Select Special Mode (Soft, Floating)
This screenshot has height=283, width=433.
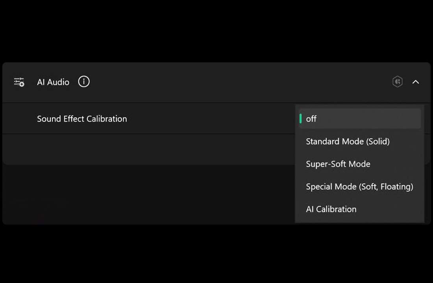click(x=360, y=186)
